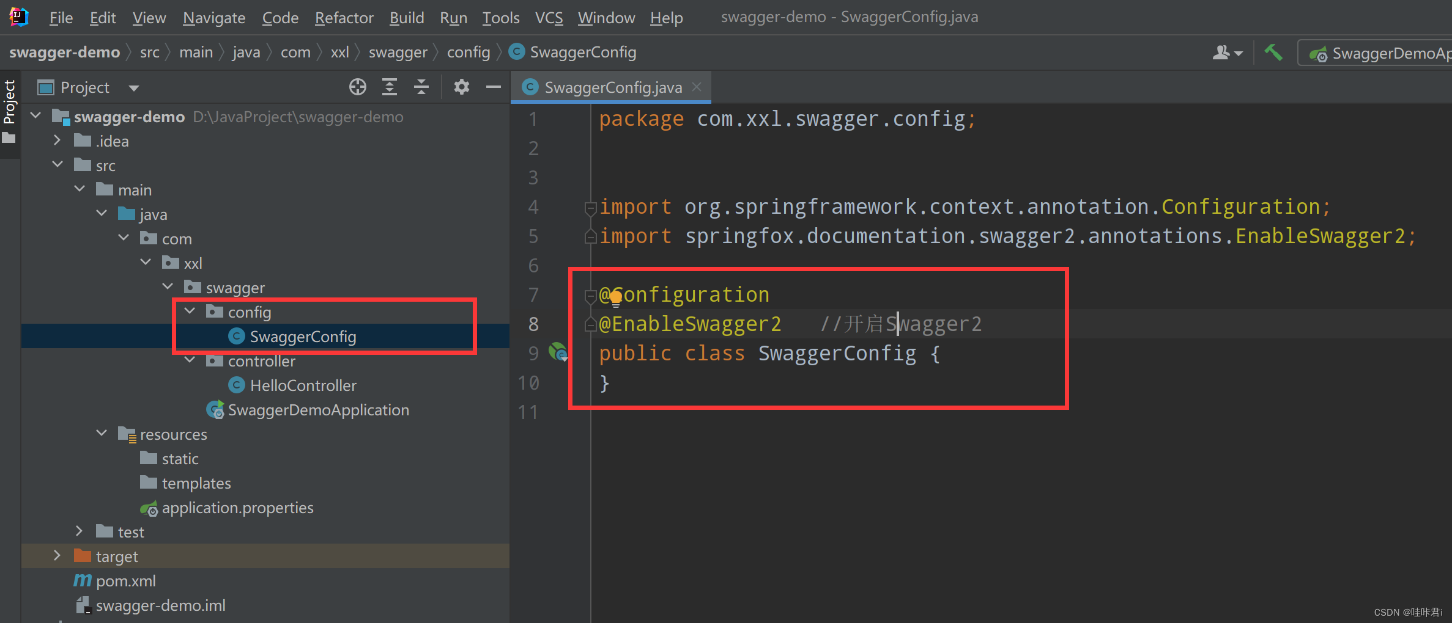Click the IntelliJ IDEA logo icon
Image resolution: width=1452 pixels, height=623 pixels.
point(18,16)
